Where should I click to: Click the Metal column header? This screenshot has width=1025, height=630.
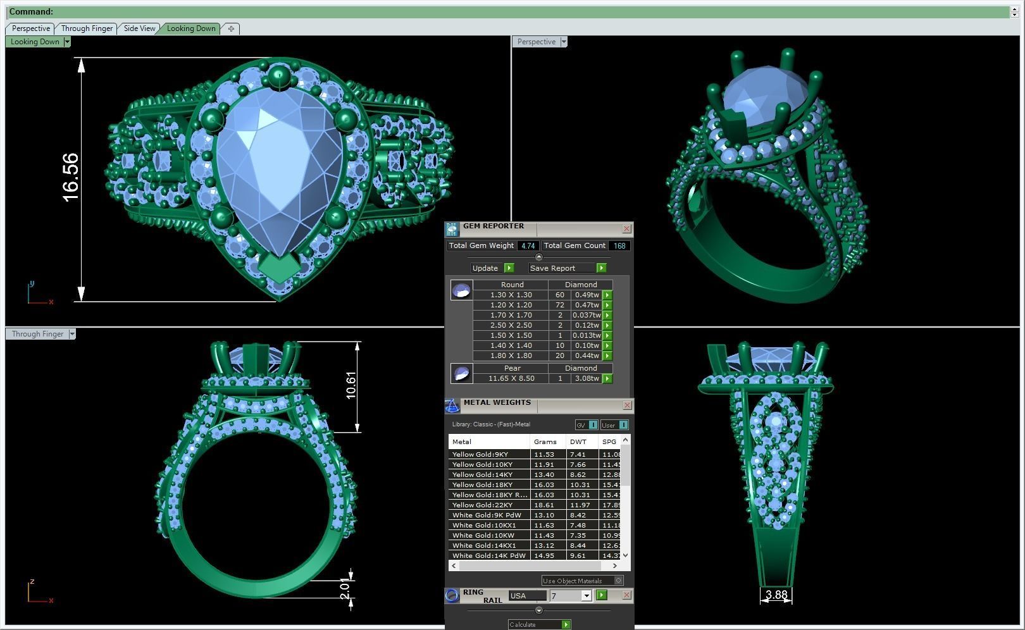[489, 442]
